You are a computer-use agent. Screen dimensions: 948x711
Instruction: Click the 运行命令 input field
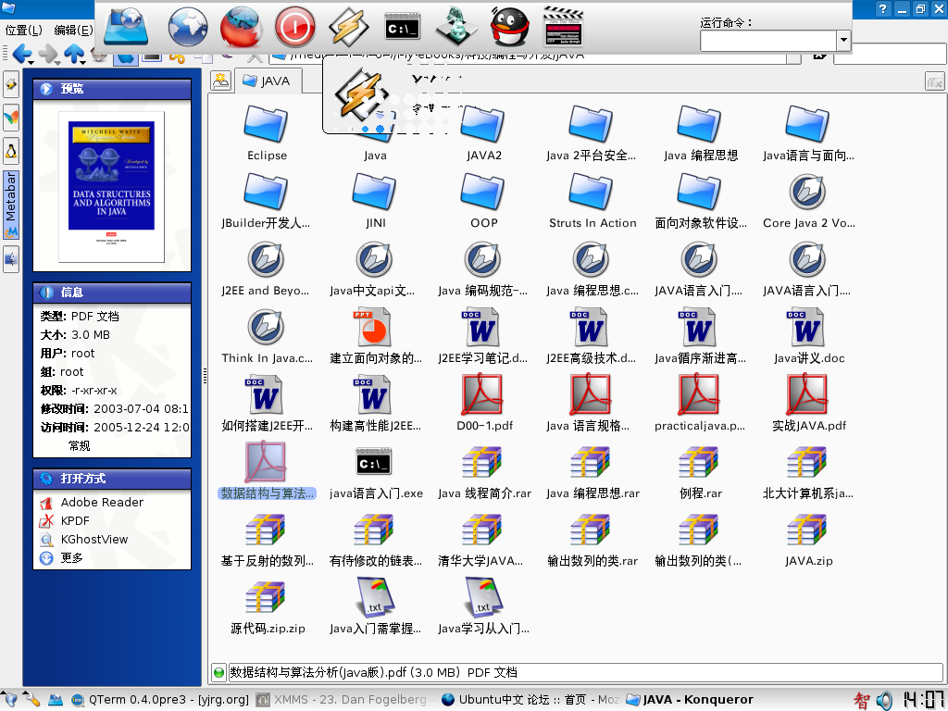(x=768, y=41)
